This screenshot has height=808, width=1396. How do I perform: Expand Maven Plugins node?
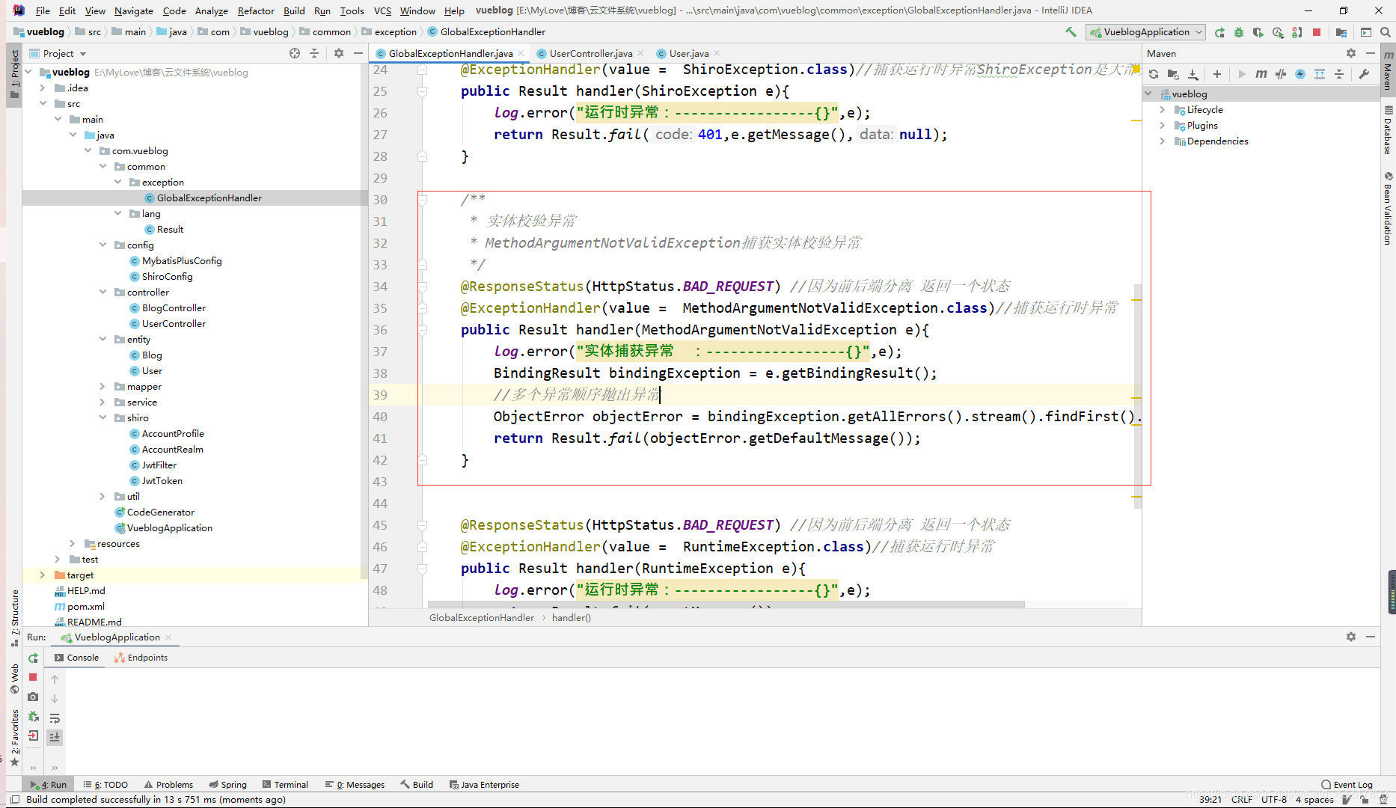1163,126
